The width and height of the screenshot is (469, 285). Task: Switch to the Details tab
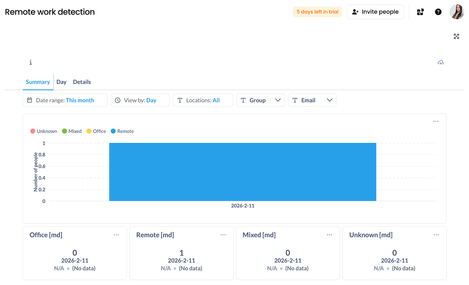pyautogui.click(x=82, y=82)
